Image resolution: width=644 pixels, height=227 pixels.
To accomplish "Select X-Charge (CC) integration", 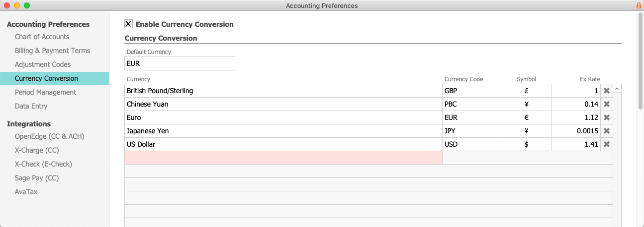I will [37, 150].
